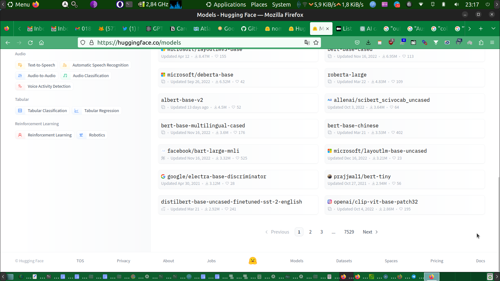Switch to the Notion 'Car' tab

point(178,29)
